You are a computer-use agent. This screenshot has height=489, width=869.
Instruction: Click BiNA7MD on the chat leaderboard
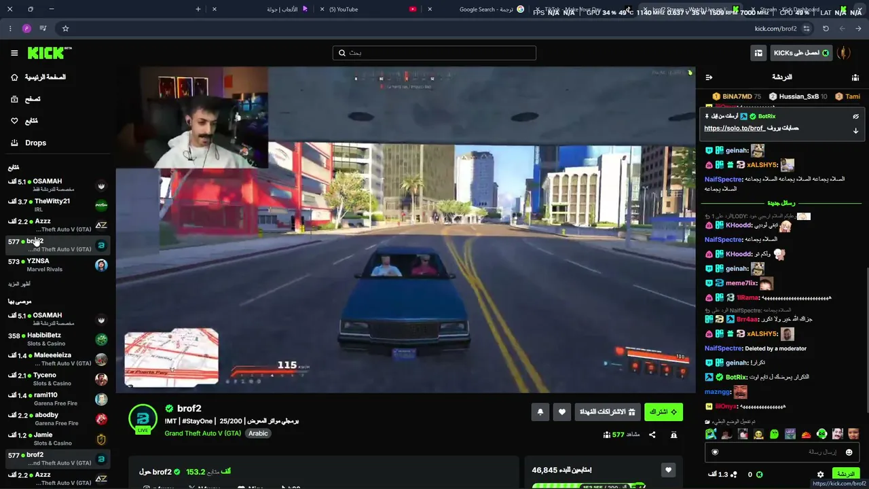tap(737, 96)
